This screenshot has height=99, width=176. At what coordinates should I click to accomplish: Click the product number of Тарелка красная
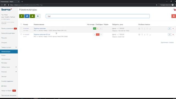click(26, 28)
